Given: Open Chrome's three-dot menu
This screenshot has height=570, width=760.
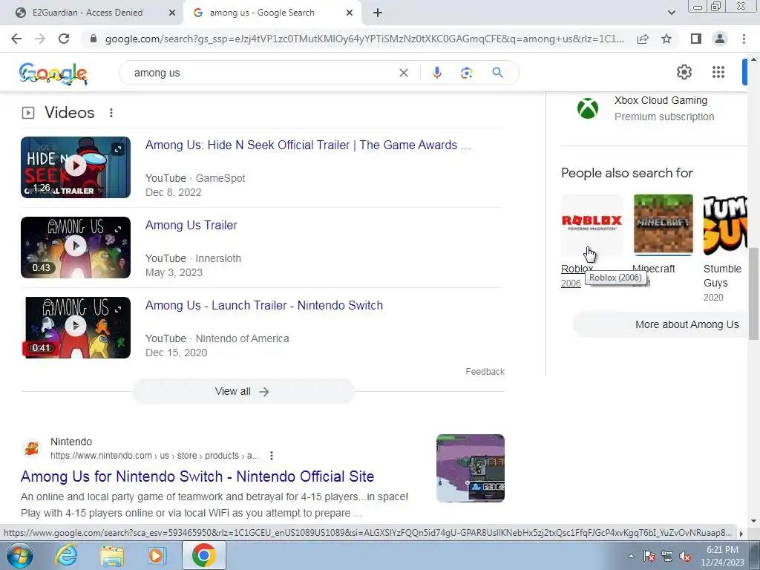Looking at the screenshot, I should 744,39.
